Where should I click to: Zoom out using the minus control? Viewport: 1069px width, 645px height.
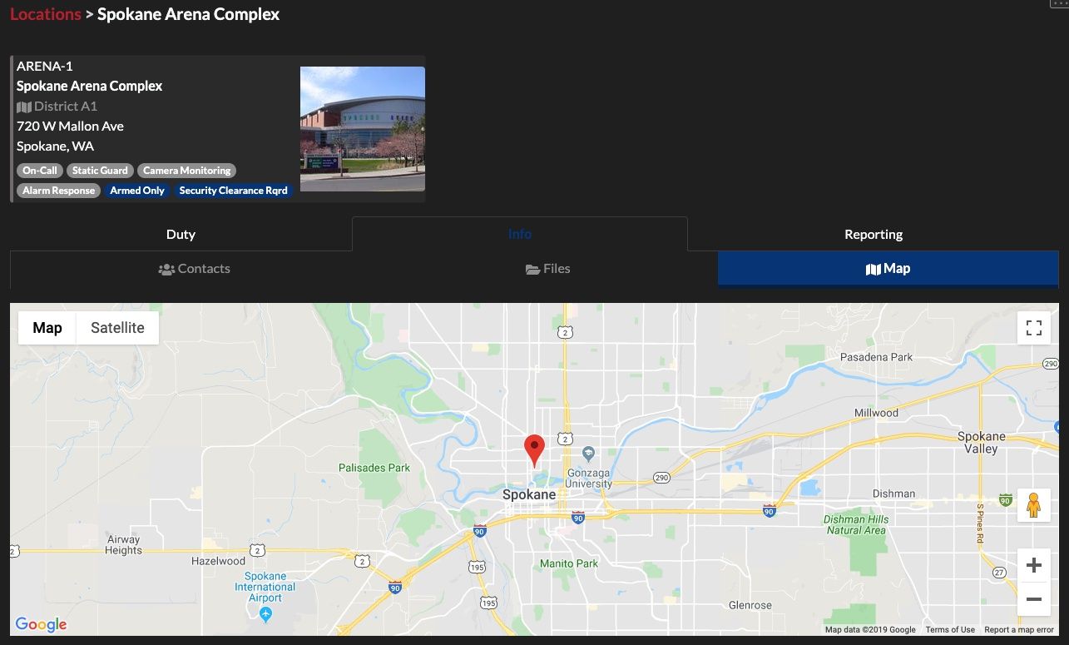(1033, 598)
